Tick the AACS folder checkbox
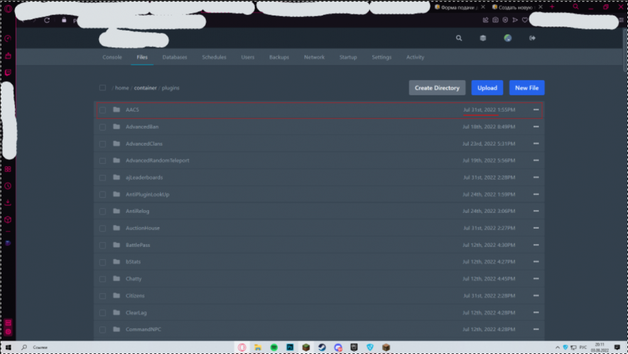This screenshot has height=354, width=628. (x=102, y=110)
